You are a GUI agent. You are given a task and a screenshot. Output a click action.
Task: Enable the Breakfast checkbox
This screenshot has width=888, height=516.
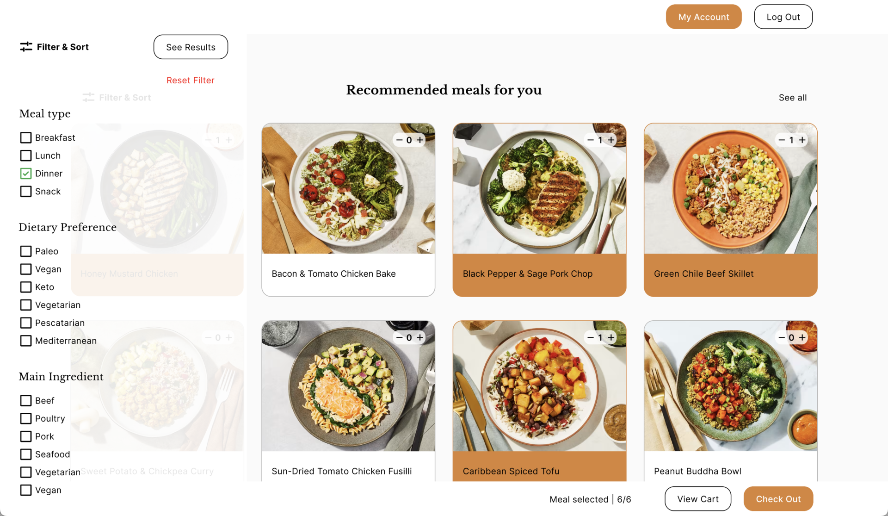pyautogui.click(x=26, y=137)
